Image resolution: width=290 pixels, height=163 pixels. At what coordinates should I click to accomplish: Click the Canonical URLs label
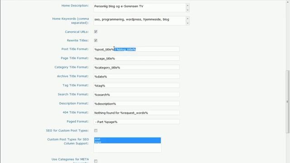77,32
